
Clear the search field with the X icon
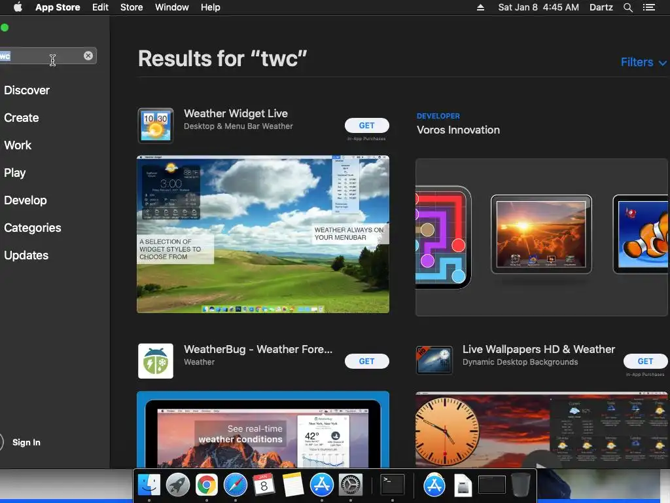click(88, 56)
